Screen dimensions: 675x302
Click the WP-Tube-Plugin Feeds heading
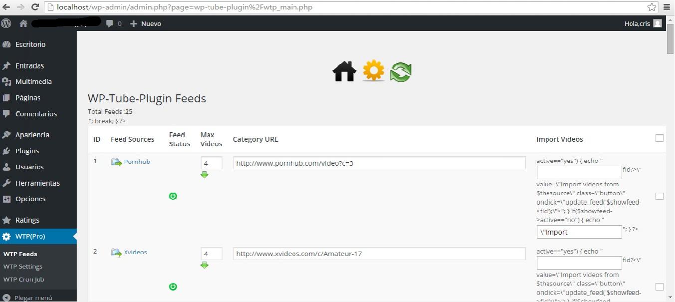[x=147, y=98]
